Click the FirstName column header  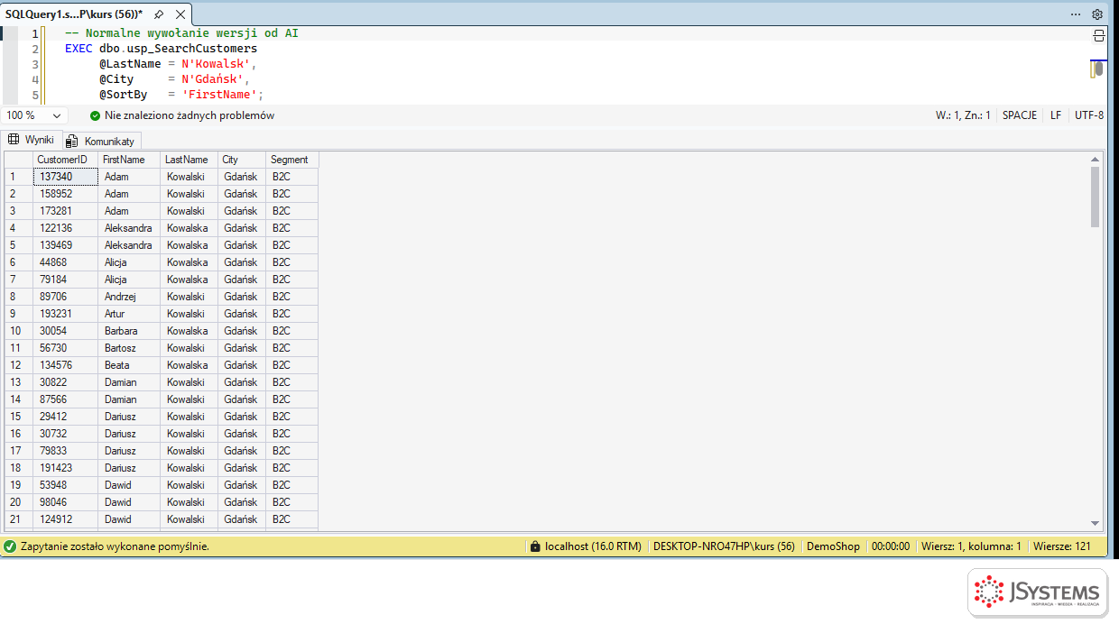point(129,160)
